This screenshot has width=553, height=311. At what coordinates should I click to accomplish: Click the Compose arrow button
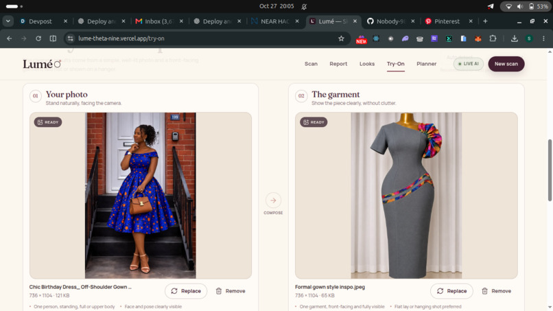click(273, 200)
